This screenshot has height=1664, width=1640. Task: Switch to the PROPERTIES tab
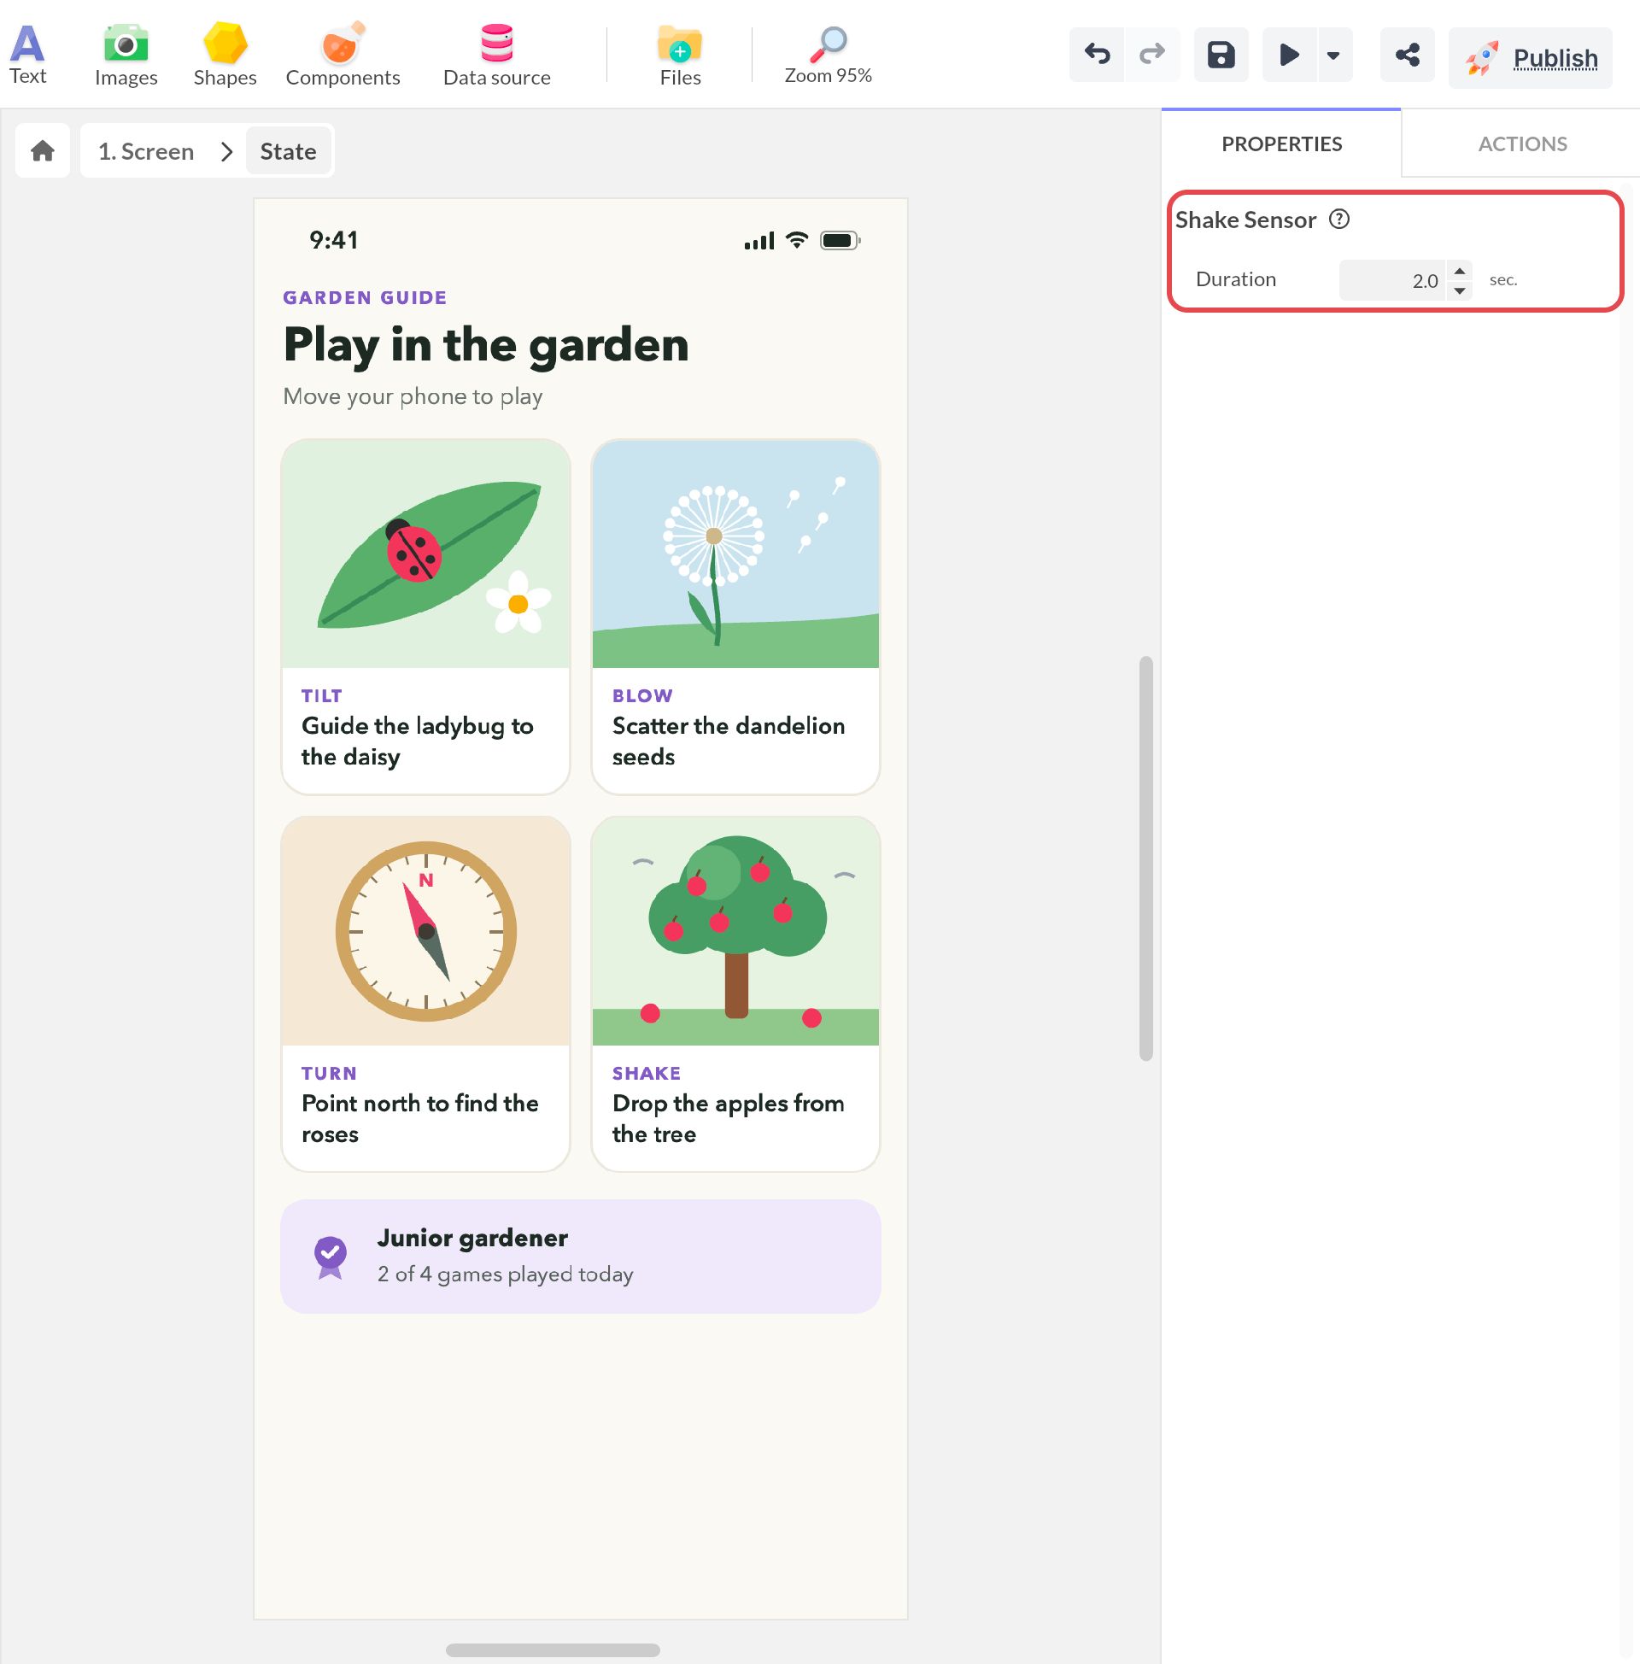point(1280,144)
